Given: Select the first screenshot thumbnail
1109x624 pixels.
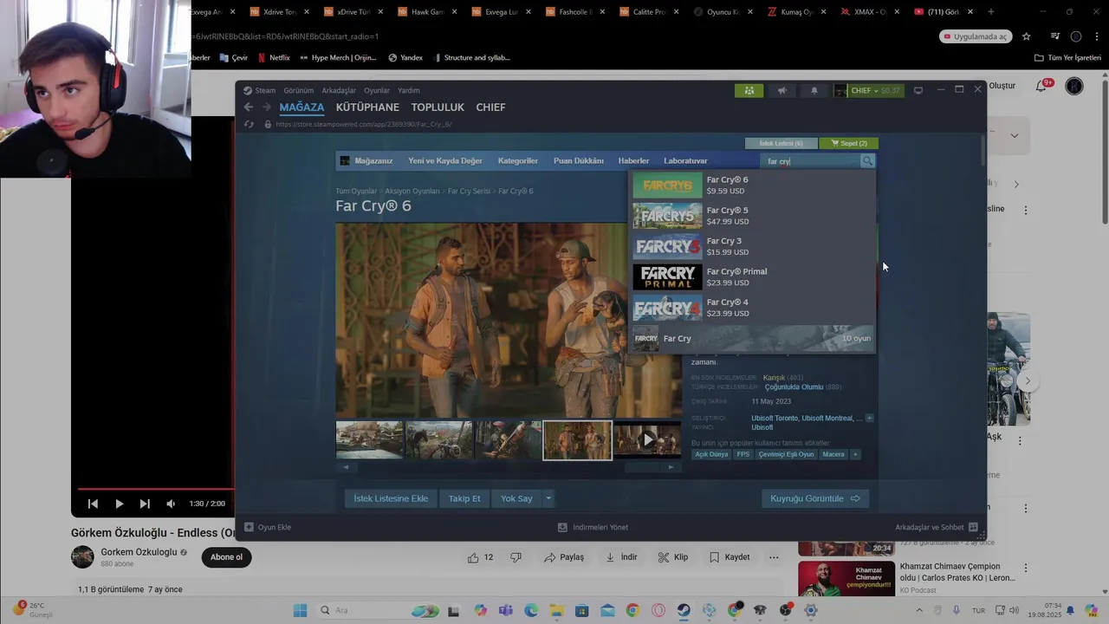Looking at the screenshot, I should click(x=370, y=440).
